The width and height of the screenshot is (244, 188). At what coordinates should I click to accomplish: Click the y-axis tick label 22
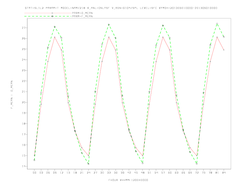24,81
